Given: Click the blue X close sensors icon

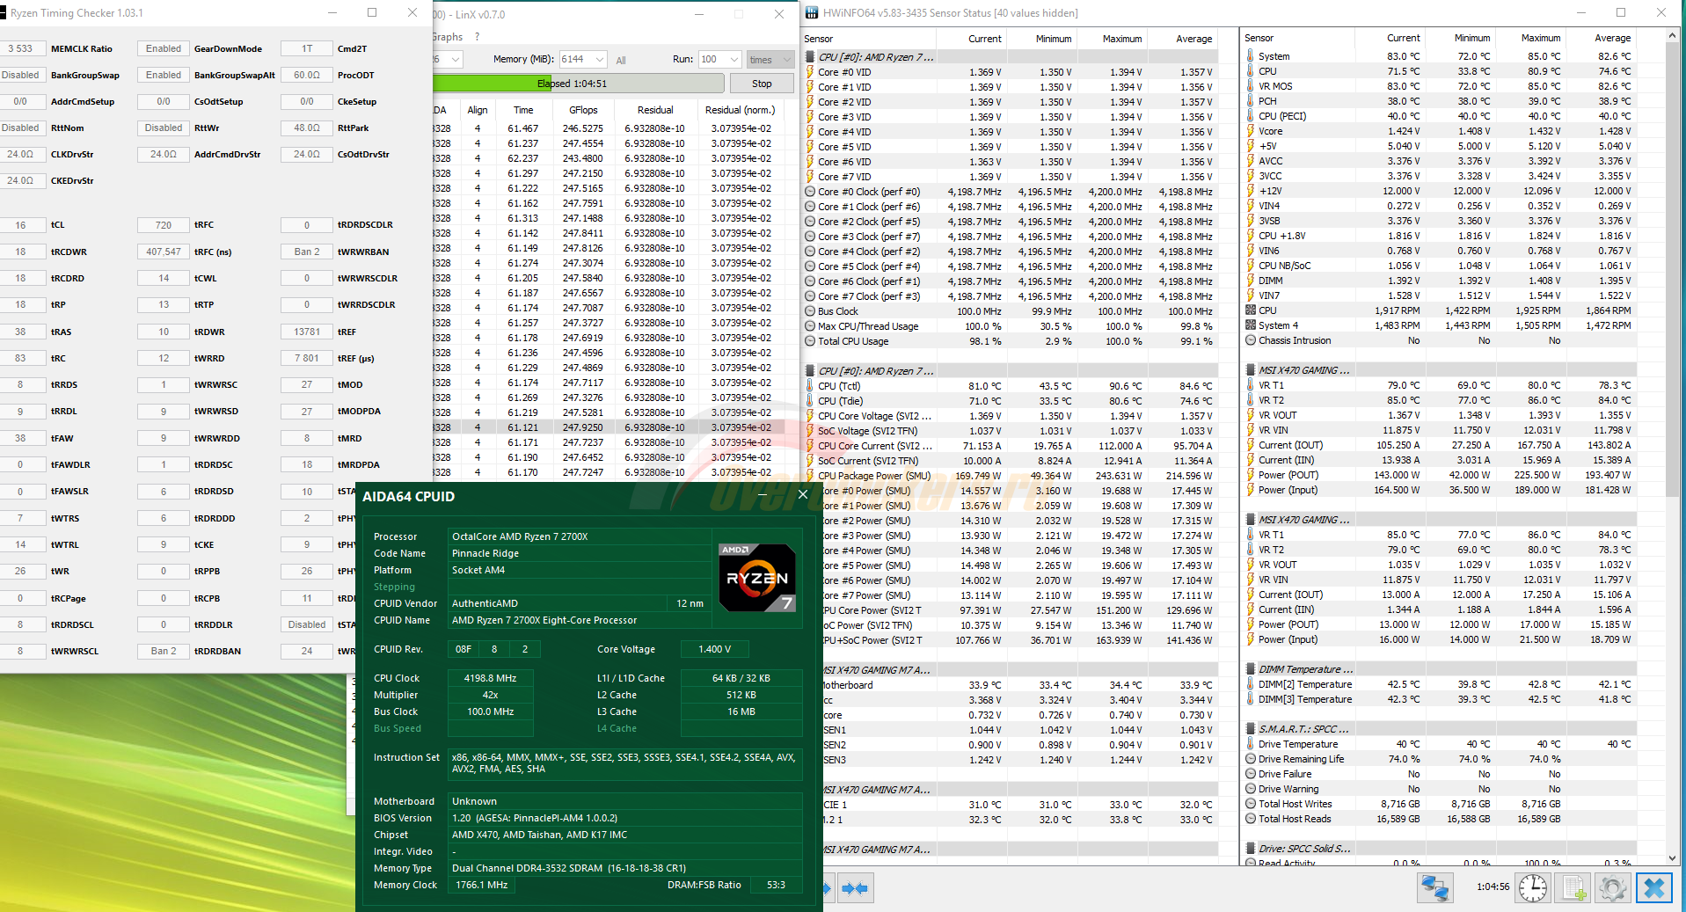Looking at the screenshot, I should [x=1653, y=888].
